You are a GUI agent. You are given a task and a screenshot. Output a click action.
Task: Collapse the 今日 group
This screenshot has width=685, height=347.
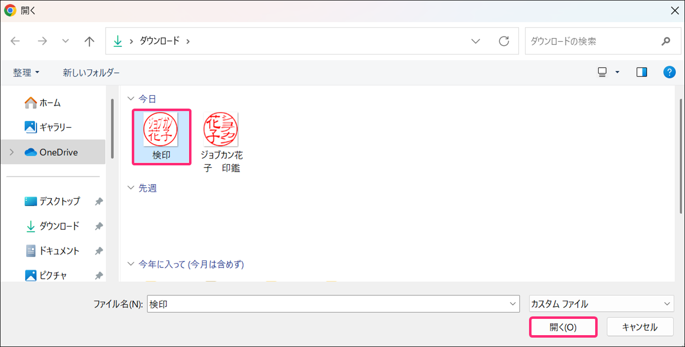tap(131, 99)
